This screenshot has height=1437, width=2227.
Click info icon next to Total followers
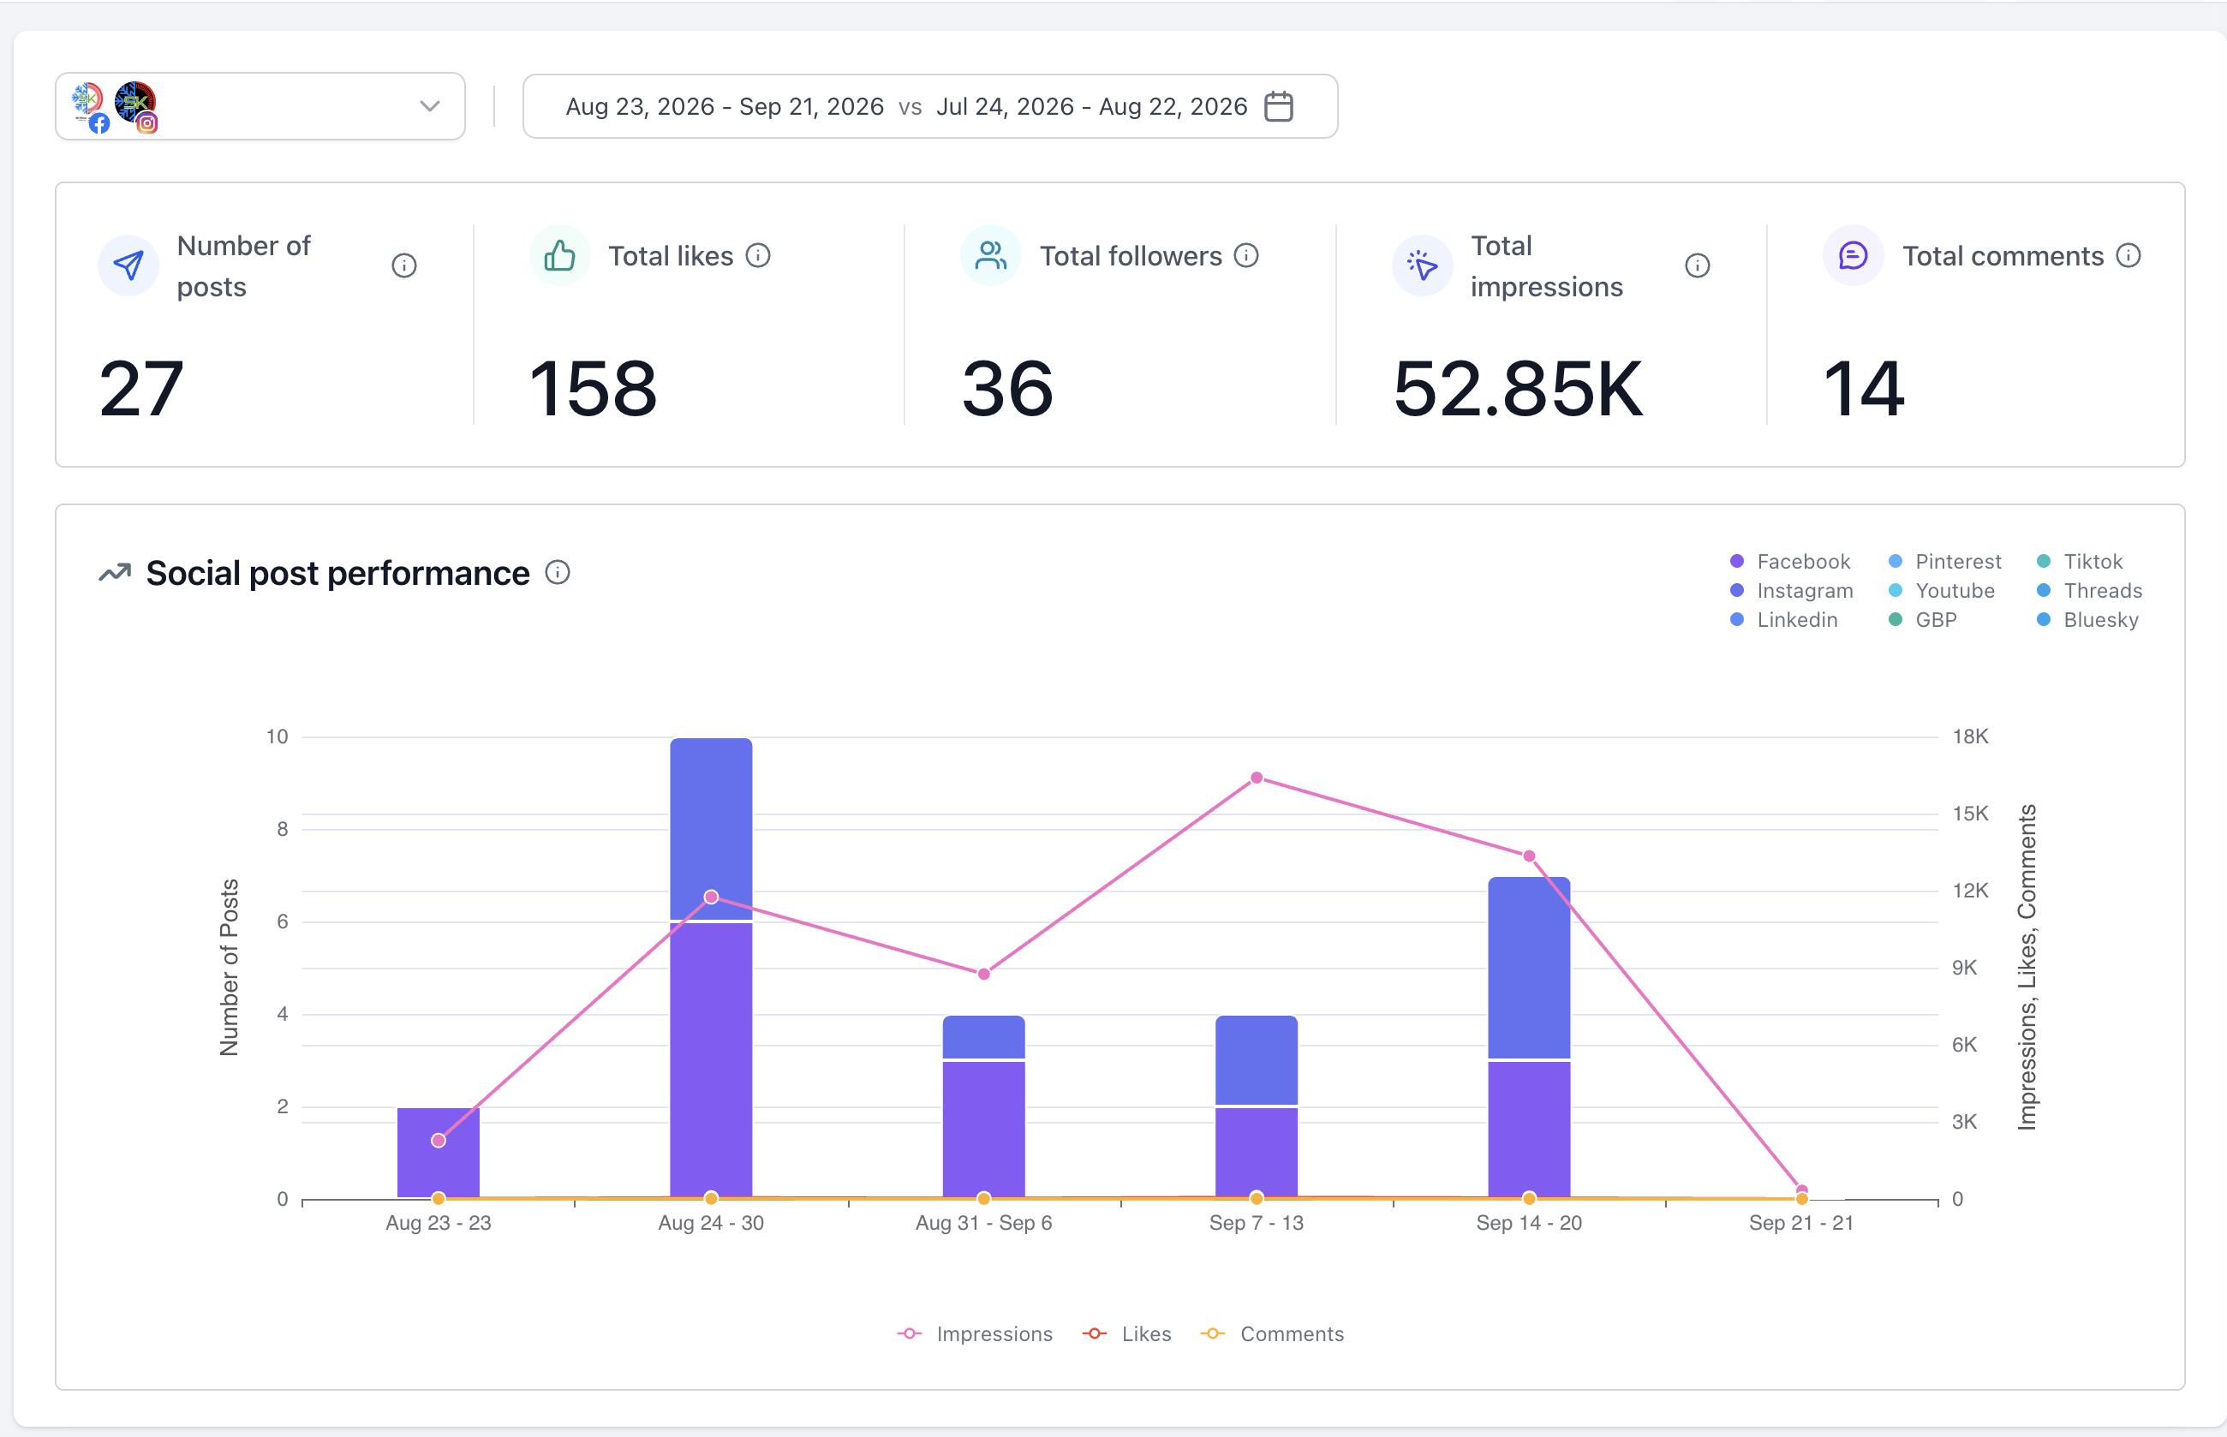point(1246,256)
